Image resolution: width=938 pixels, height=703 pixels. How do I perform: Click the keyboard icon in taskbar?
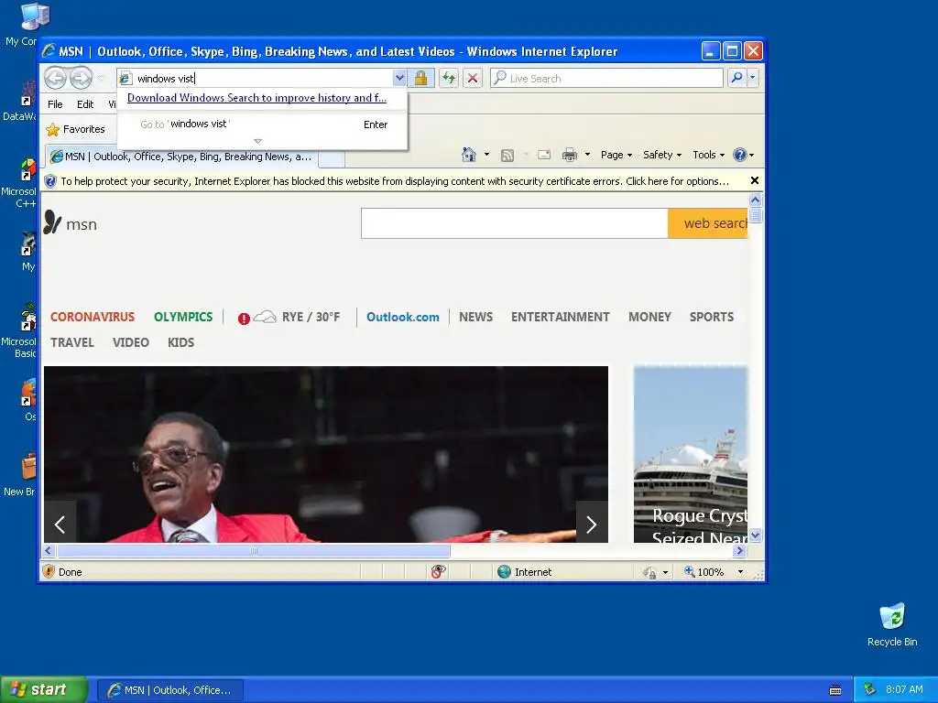[835, 690]
